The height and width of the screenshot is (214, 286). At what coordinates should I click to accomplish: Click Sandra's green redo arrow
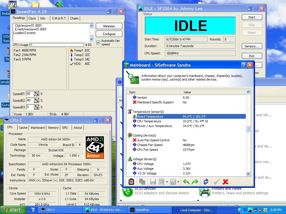195,181
